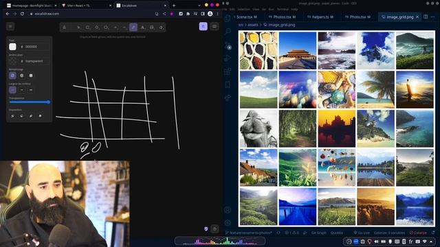Image resolution: width=440 pixels, height=247 pixels.
Task: Open the browser three-dot menu
Action: tap(217, 14)
